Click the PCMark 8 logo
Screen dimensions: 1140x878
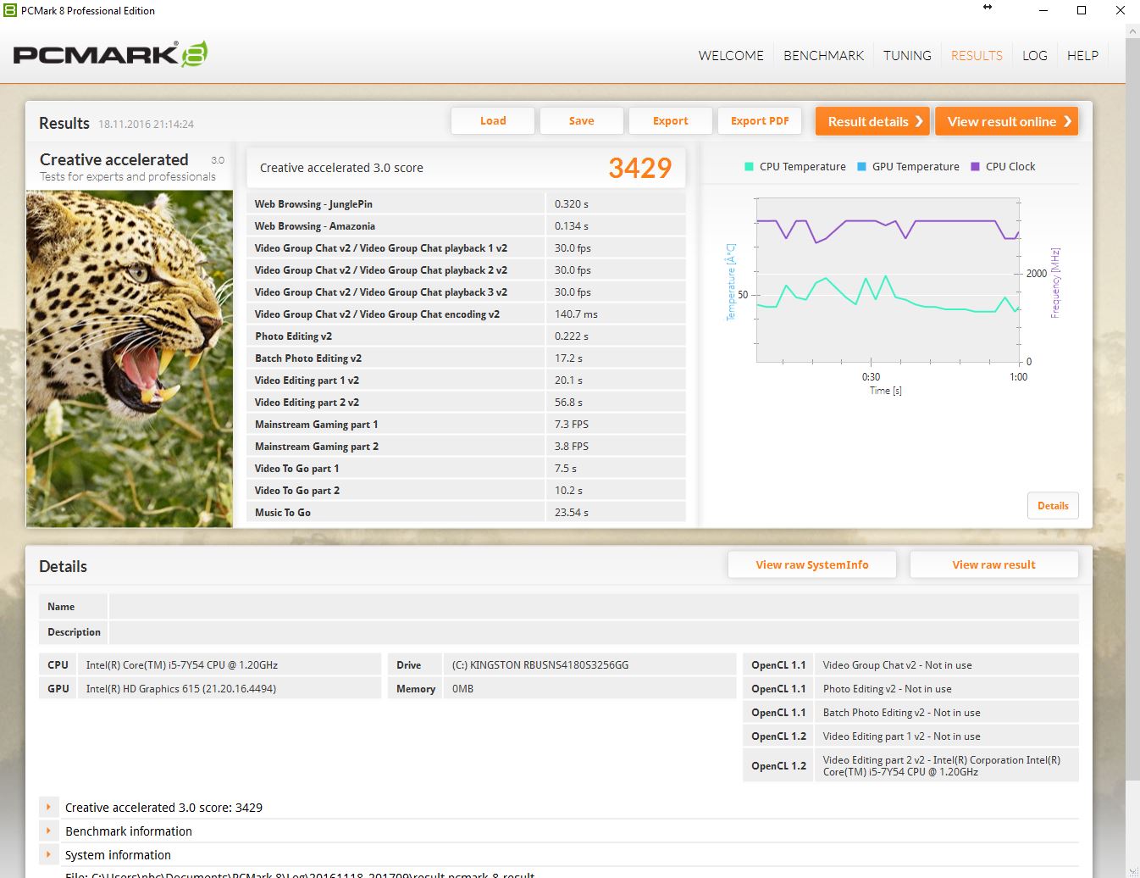click(x=110, y=55)
